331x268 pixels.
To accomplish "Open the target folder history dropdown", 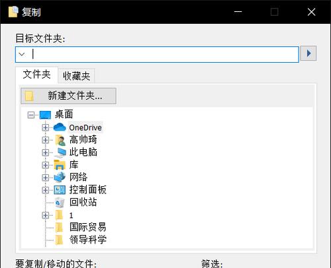I will click(22, 54).
